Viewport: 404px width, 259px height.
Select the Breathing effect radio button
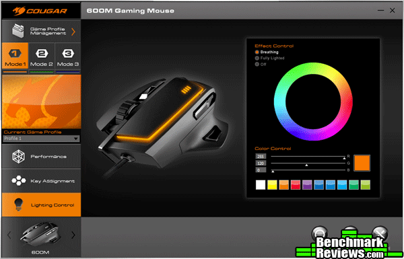pyautogui.click(x=257, y=52)
